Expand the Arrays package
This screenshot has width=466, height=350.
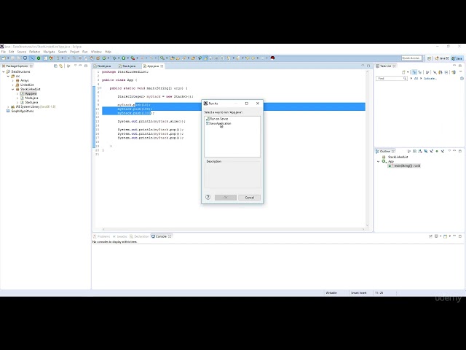pyautogui.click(x=13, y=81)
